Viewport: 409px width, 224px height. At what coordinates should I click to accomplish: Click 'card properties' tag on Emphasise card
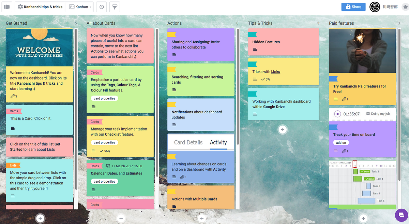click(x=104, y=98)
